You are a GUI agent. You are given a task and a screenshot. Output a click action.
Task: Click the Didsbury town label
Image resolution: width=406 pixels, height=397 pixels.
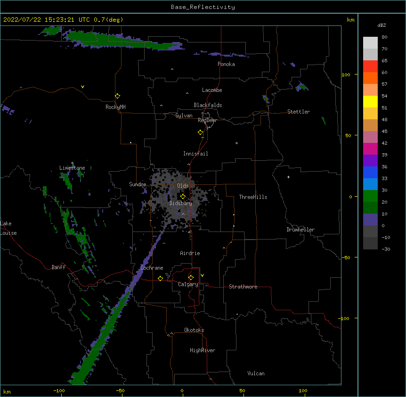(x=181, y=203)
